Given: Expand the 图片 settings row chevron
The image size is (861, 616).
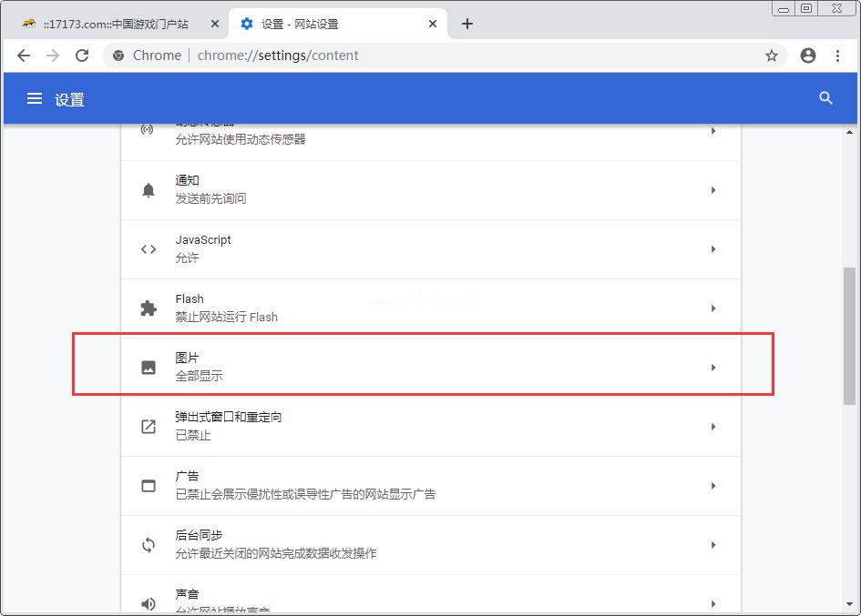Looking at the screenshot, I should pos(713,367).
